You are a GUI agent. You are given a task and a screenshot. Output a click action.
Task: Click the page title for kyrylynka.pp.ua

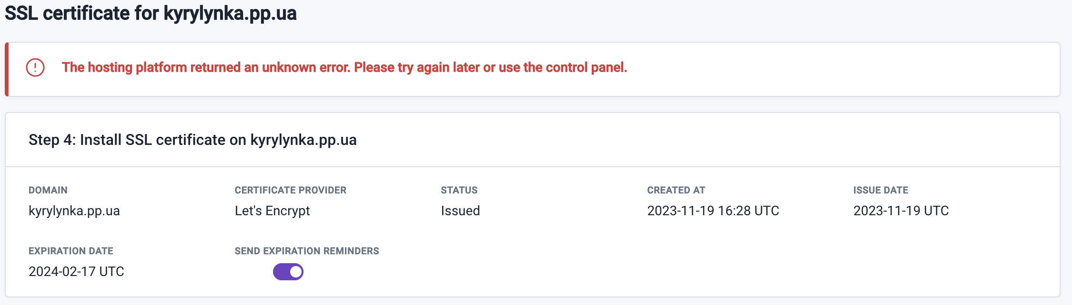(151, 13)
